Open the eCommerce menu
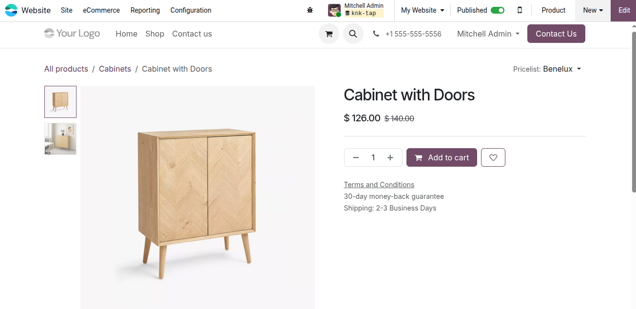The width and height of the screenshot is (636, 309). coord(101,10)
